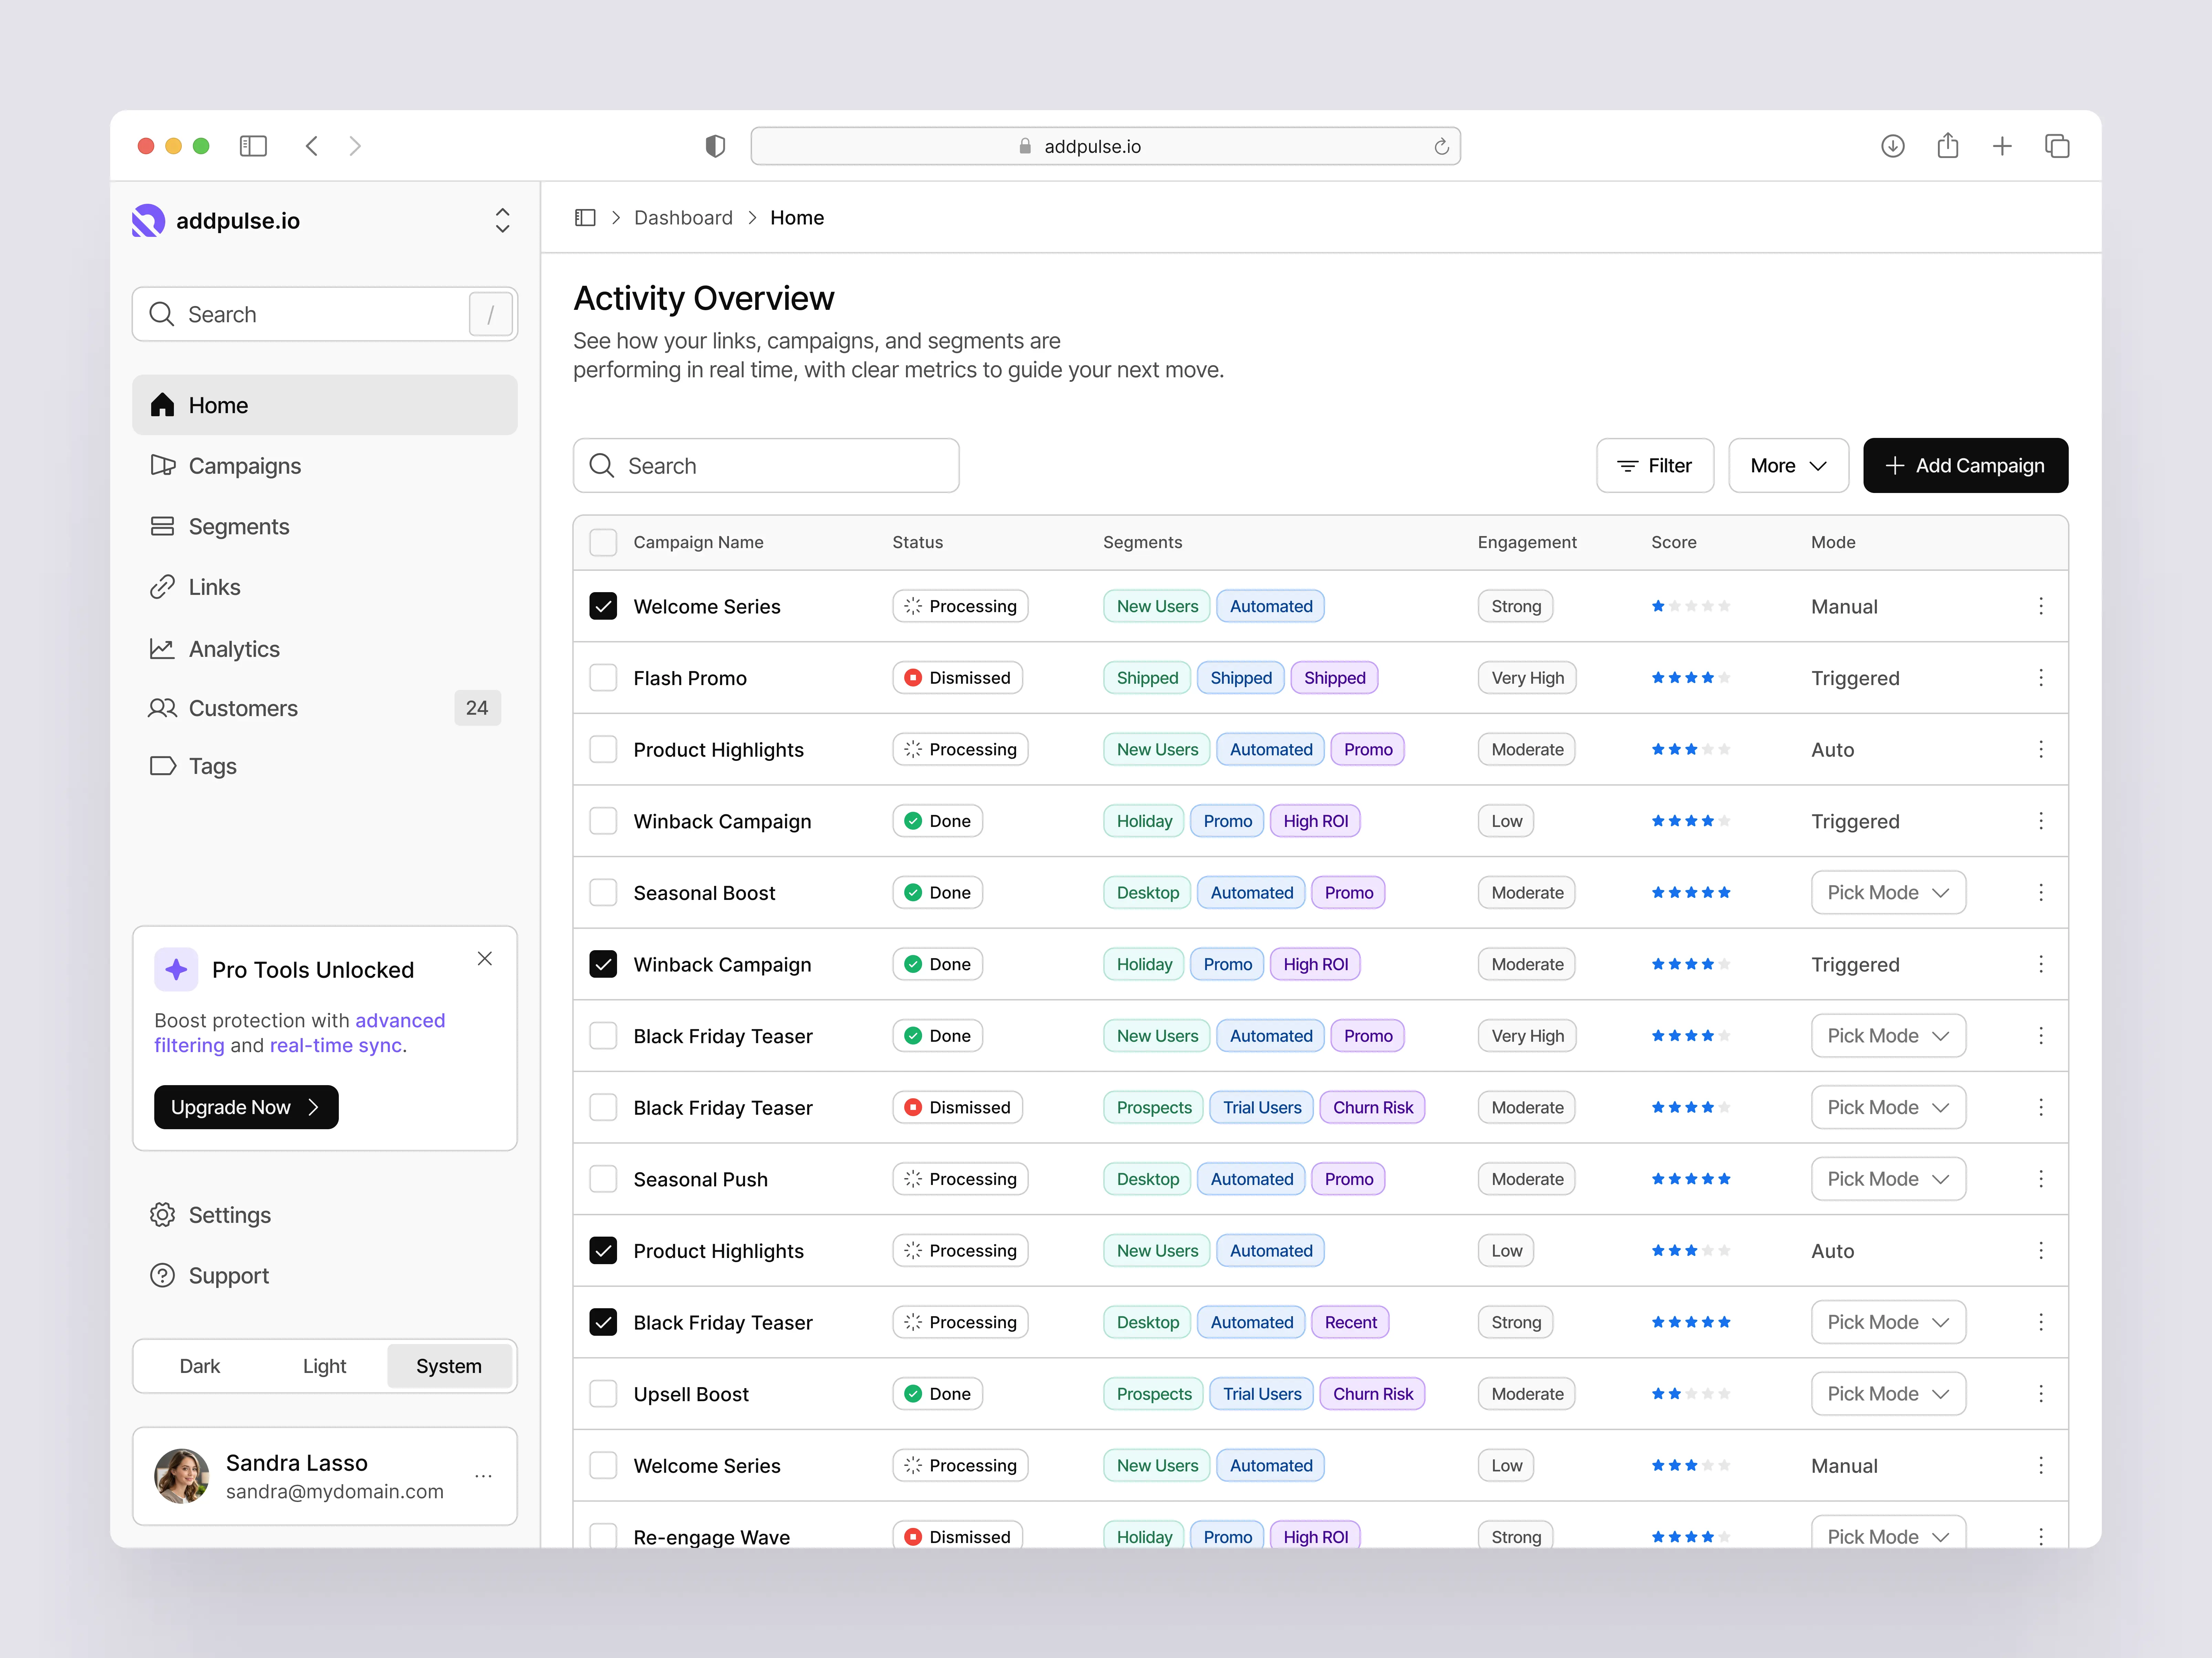Open the workspace switcher next to addpulse.io
This screenshot has width=2212, height=1658.
(x=503, y=220)
